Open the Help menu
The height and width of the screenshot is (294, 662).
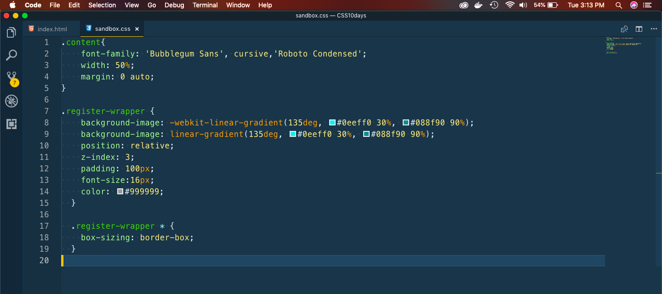click(x=265, y=5)
